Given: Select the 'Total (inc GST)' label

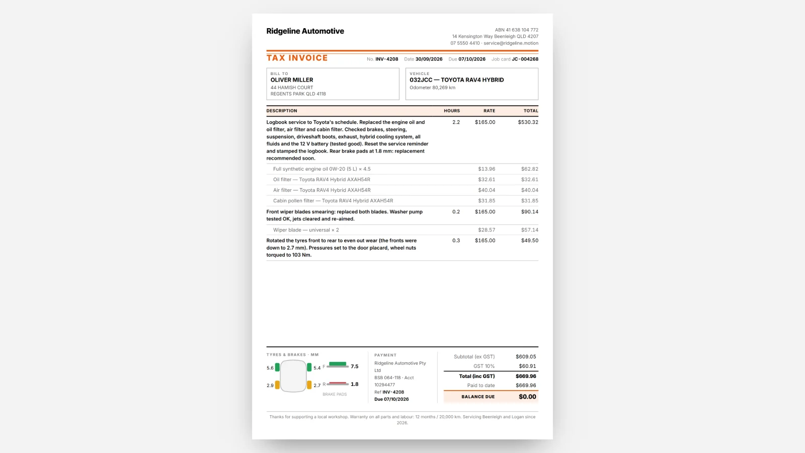Looking at the screenshot, I should tap(477, 376).
